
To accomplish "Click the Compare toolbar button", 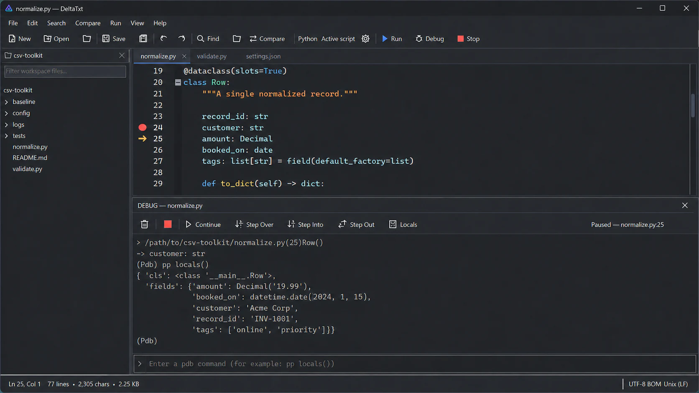I will tap(267, 39).
